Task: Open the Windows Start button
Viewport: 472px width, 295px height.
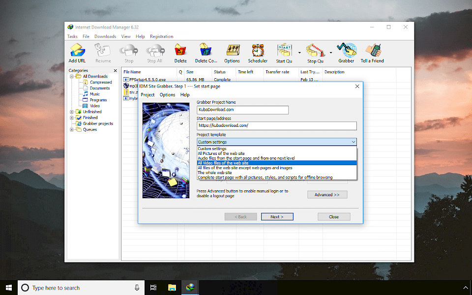Action: click(x=9, y=288)
